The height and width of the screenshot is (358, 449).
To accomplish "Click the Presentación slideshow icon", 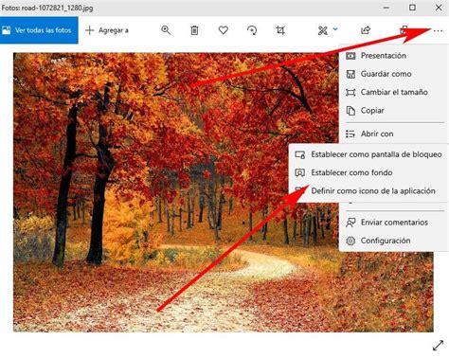I will [350, 56].
